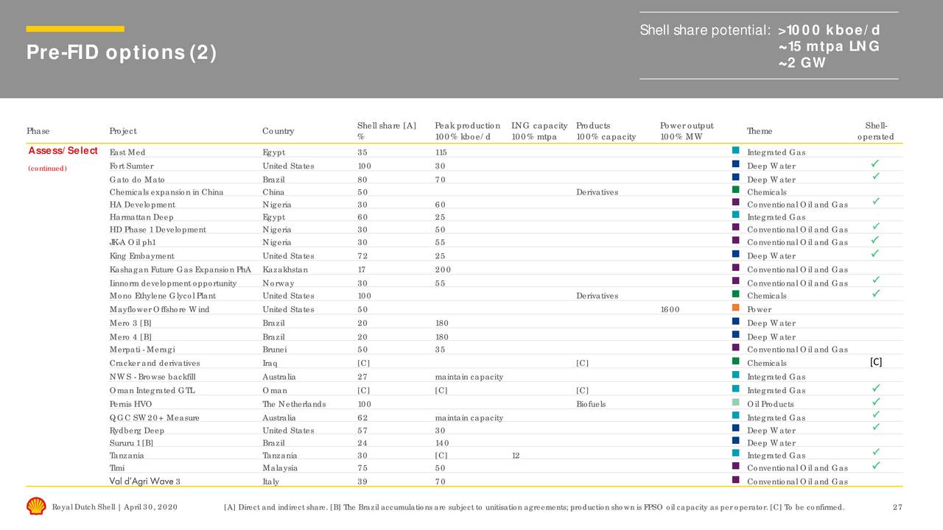
Task: Click the '200' peak production value
Action: pos(443,270)
